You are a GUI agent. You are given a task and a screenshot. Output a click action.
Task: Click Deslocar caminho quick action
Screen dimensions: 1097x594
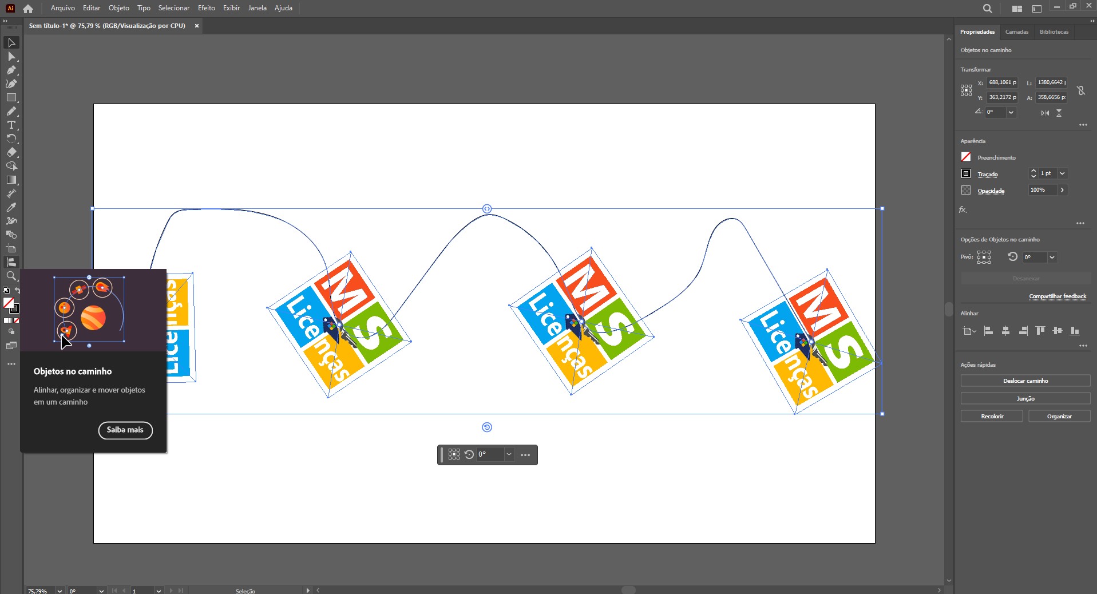(x=1025, y=381)
